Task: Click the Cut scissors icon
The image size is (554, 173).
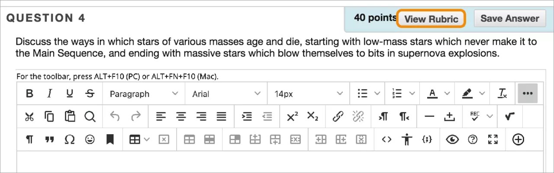Action: (x=29, y=116)
